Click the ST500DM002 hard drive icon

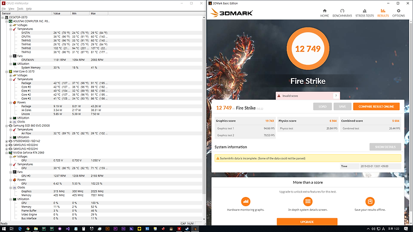(10, 141)
